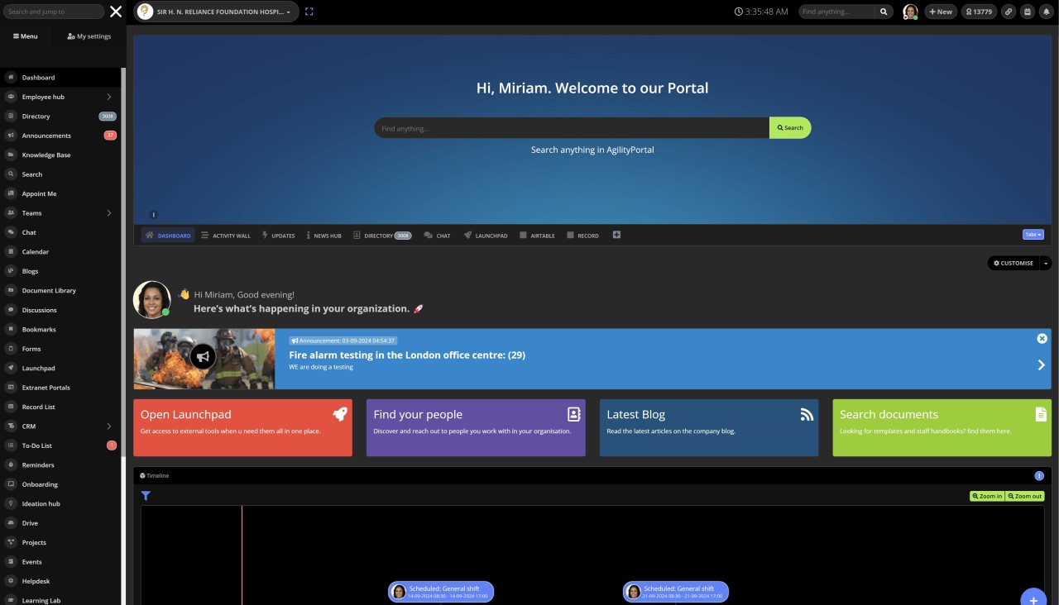Expand the CRM submenu arrow
The height and width of the screenshot is (605, 1059).
click(x=109, y=426)
